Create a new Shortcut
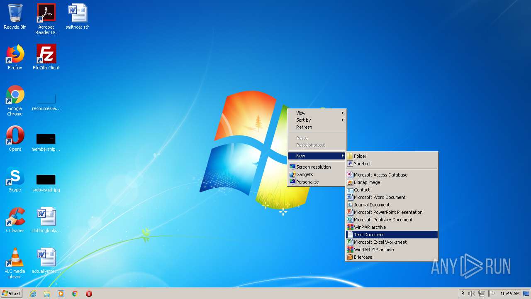 tap(392, 164)
